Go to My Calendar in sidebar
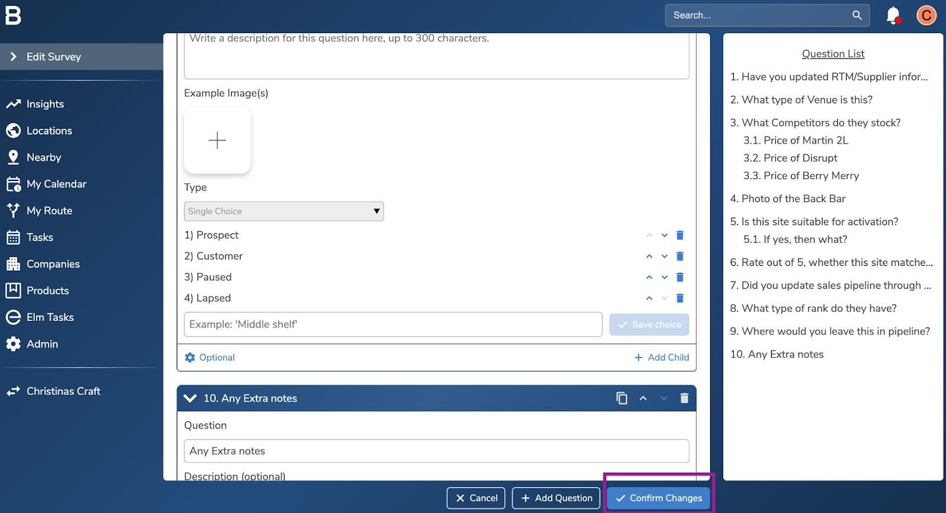946x513 pixels. [56, 184]
